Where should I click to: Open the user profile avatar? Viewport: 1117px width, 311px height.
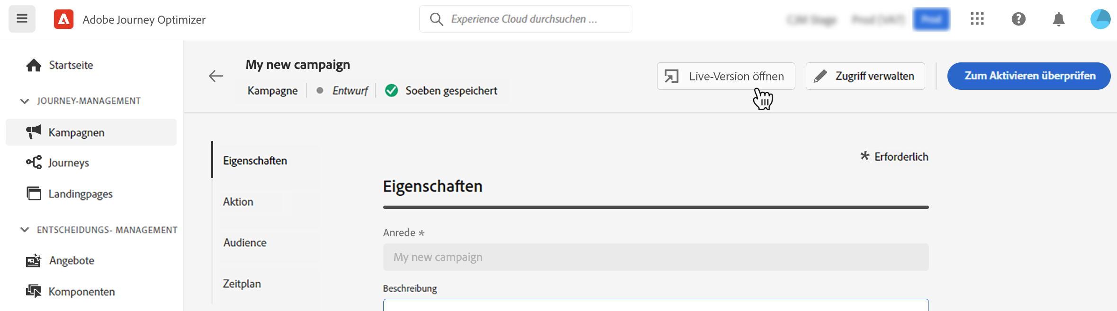click(1100, 19)
